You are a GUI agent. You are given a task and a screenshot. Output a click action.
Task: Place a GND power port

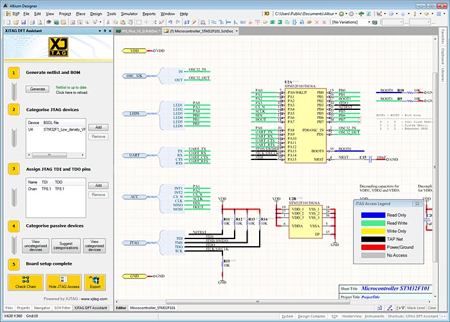(x=250, y=22)
